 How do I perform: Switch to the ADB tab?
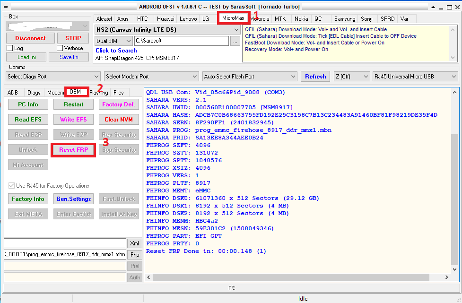(13, 93)
